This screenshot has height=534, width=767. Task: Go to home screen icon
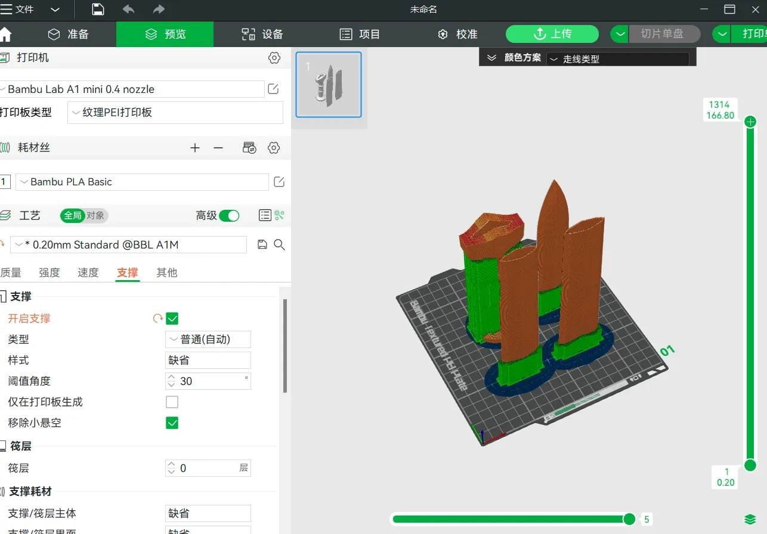5,34
